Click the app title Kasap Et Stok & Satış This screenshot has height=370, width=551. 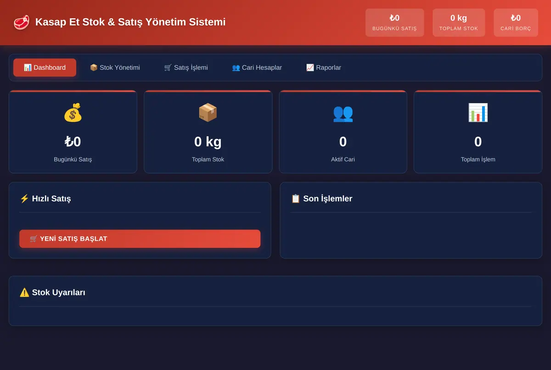point(130,22)
